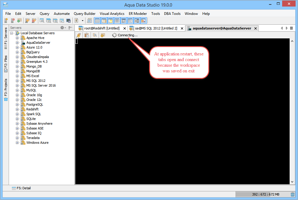
Task: Click the Disconnect plug icon with red minus
Action: pyautogui.click(x=34, y=21)
